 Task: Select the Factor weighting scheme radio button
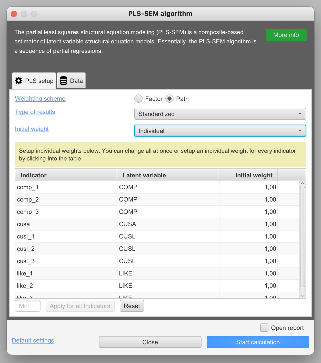click(138, 99)
